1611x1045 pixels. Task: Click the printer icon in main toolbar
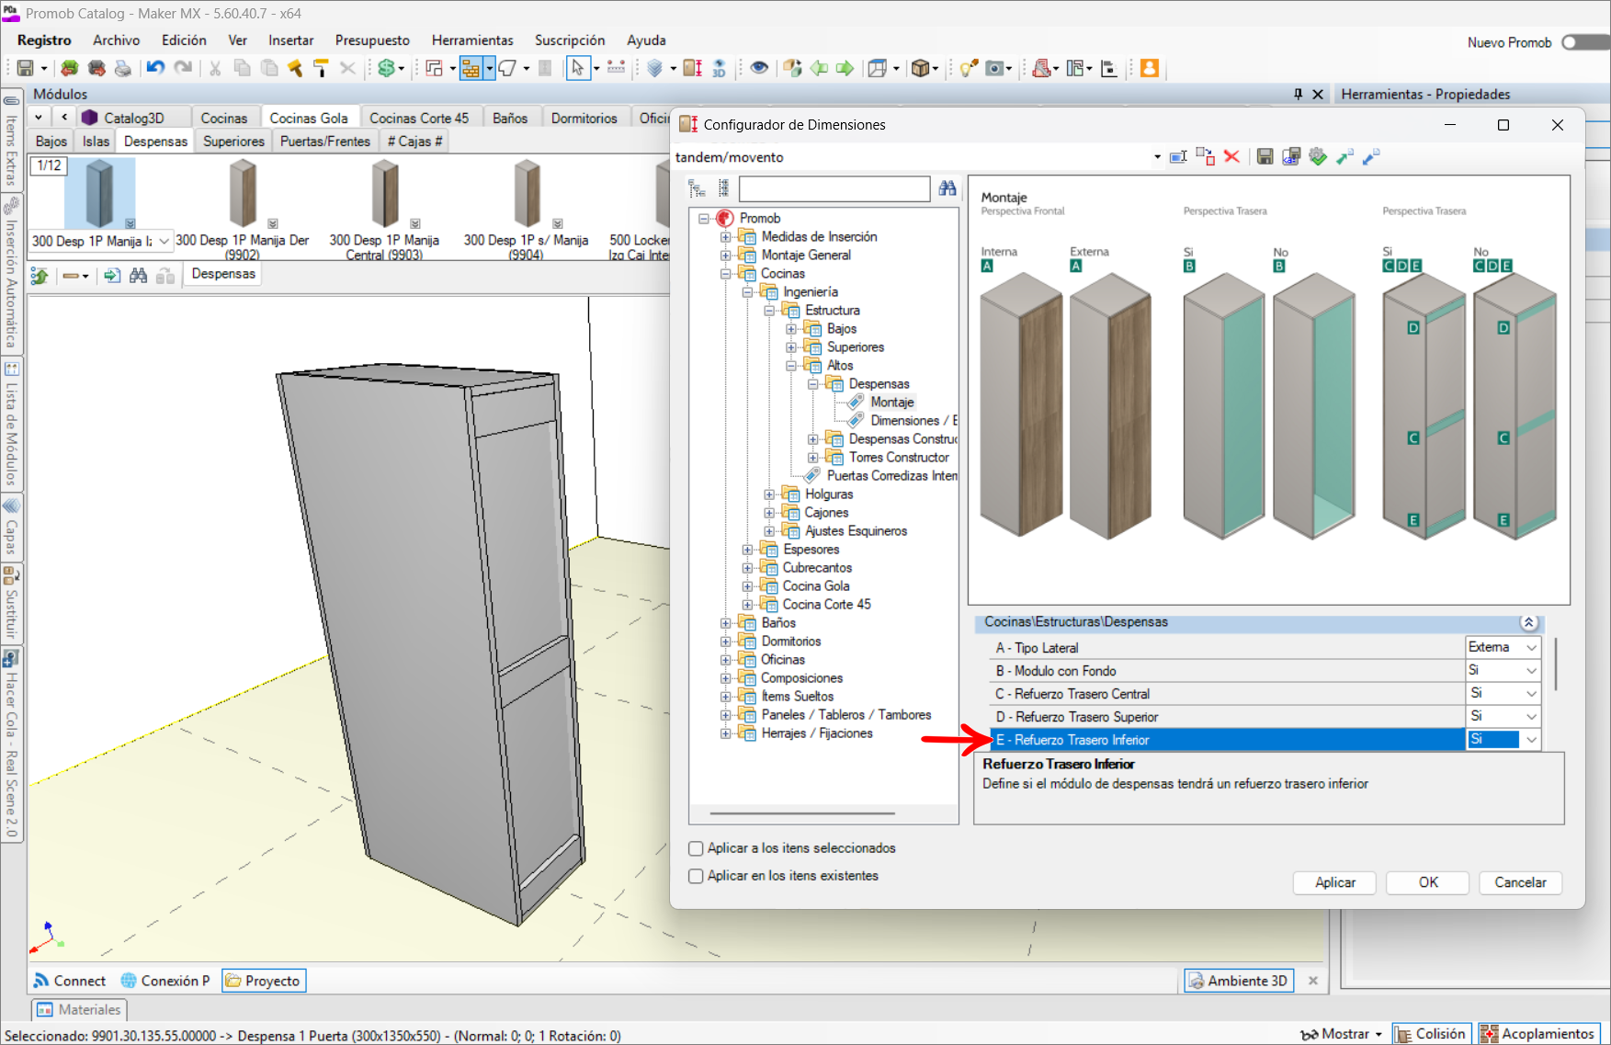122,68
